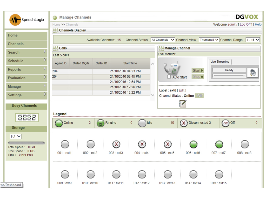The height and width of the screenshot is (199, 266).
Task: Open the Channel Range dropdown
Action: click(x=252, y=40)
